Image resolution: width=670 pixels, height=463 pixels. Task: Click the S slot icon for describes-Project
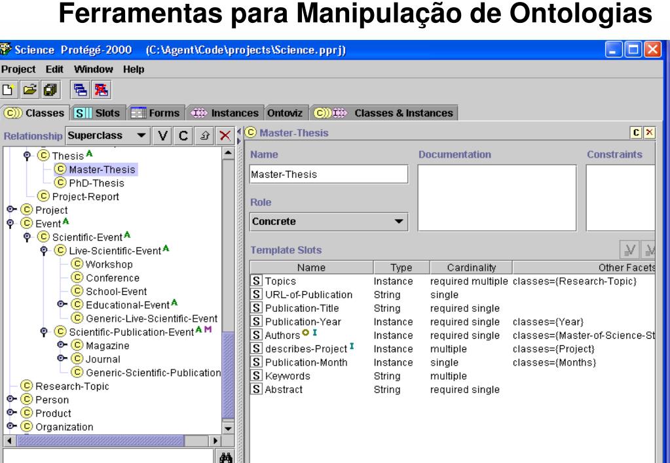pos(256,349)
